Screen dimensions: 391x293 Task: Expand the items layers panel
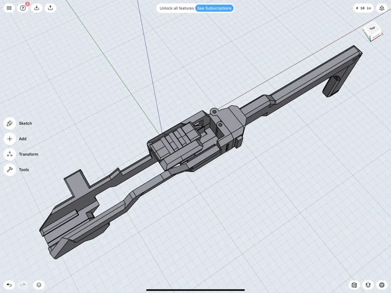[x=39, y=285]
